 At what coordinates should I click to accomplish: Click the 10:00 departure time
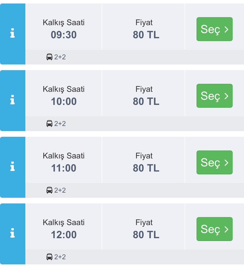pos(64,102)
